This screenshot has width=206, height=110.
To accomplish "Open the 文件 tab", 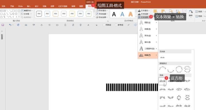I will [3, 6].
